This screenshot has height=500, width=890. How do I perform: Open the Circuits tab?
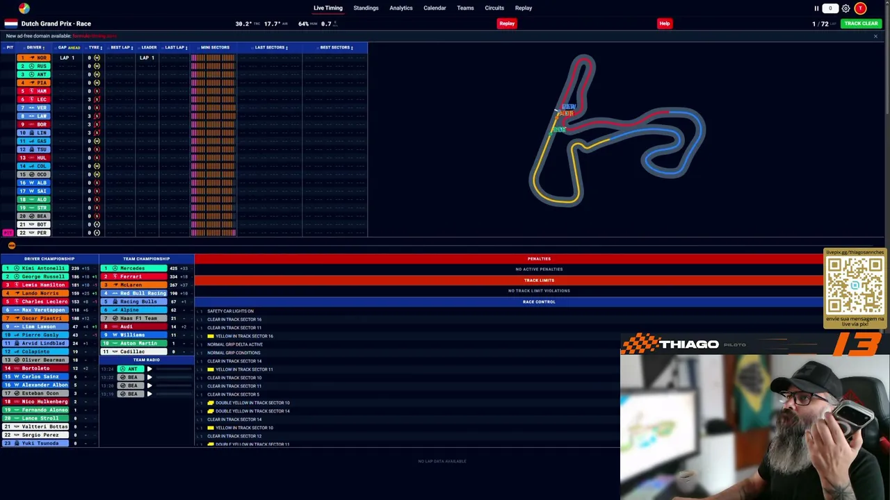point(494,8)
